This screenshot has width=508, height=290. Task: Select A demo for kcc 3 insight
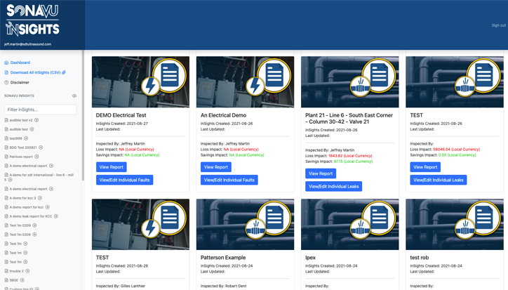tap(22, 198)
